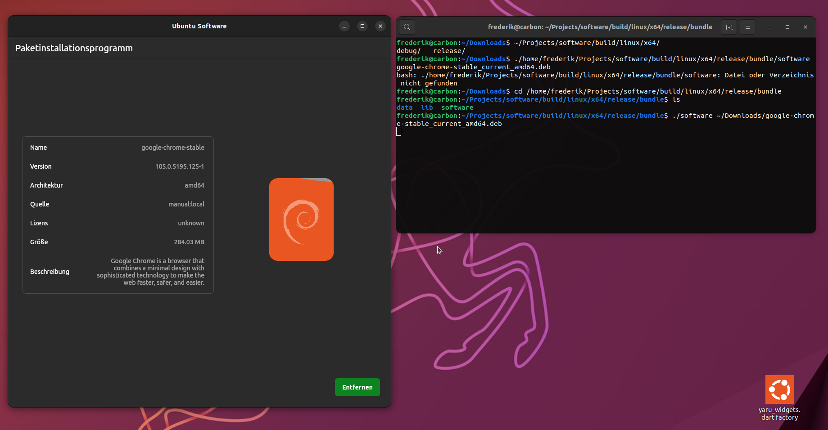Click the 'nicht gefunden' bash error line
Screen dimensions: 828x430
[429, 83]
